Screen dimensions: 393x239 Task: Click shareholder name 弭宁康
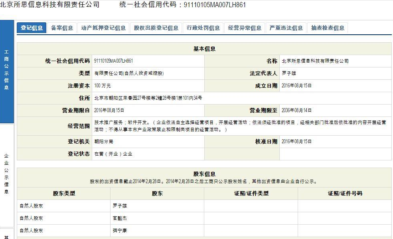pyautogui.click(x=120, y=231)
